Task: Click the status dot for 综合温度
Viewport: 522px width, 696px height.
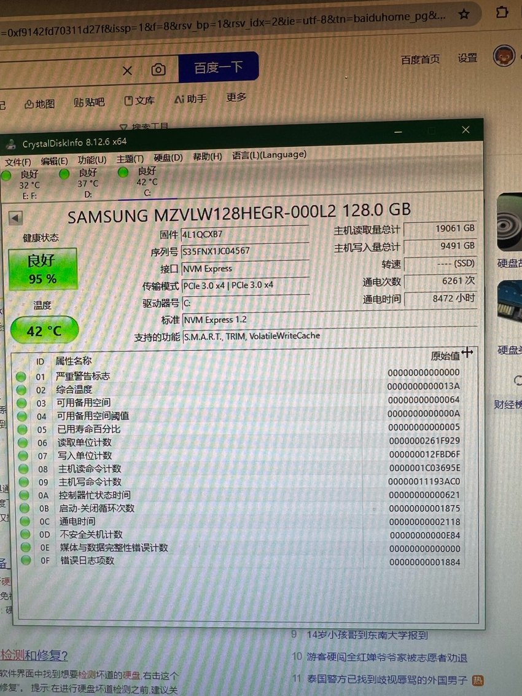Action: 21,389
